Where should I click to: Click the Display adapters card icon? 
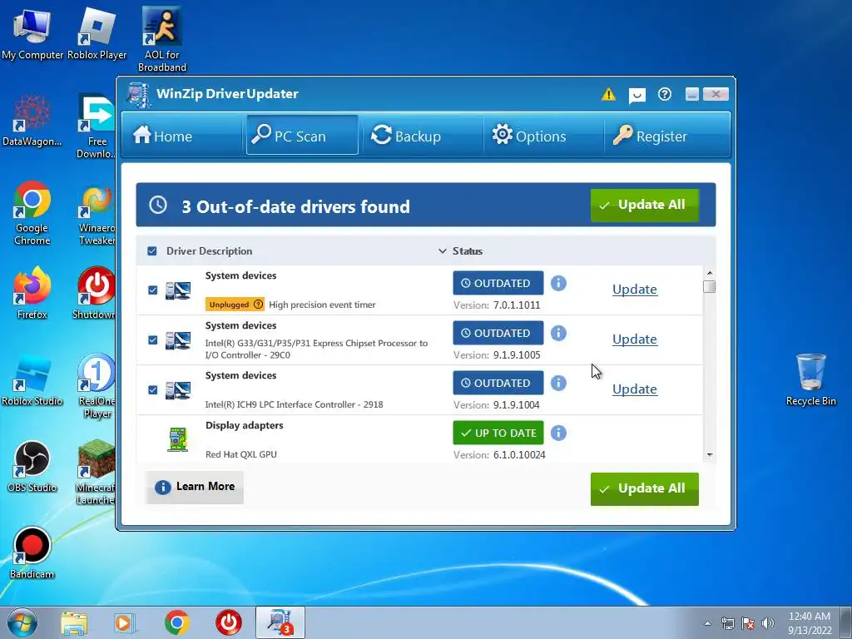[178, 439]
